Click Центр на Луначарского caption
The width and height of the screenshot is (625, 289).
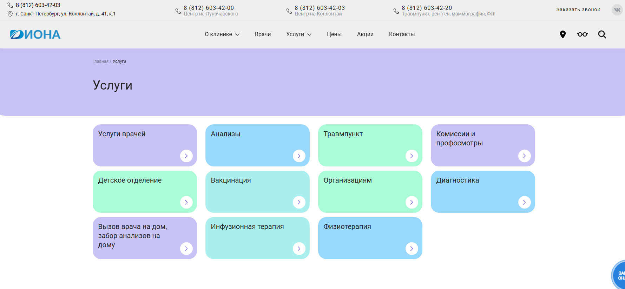click(211, 14)
